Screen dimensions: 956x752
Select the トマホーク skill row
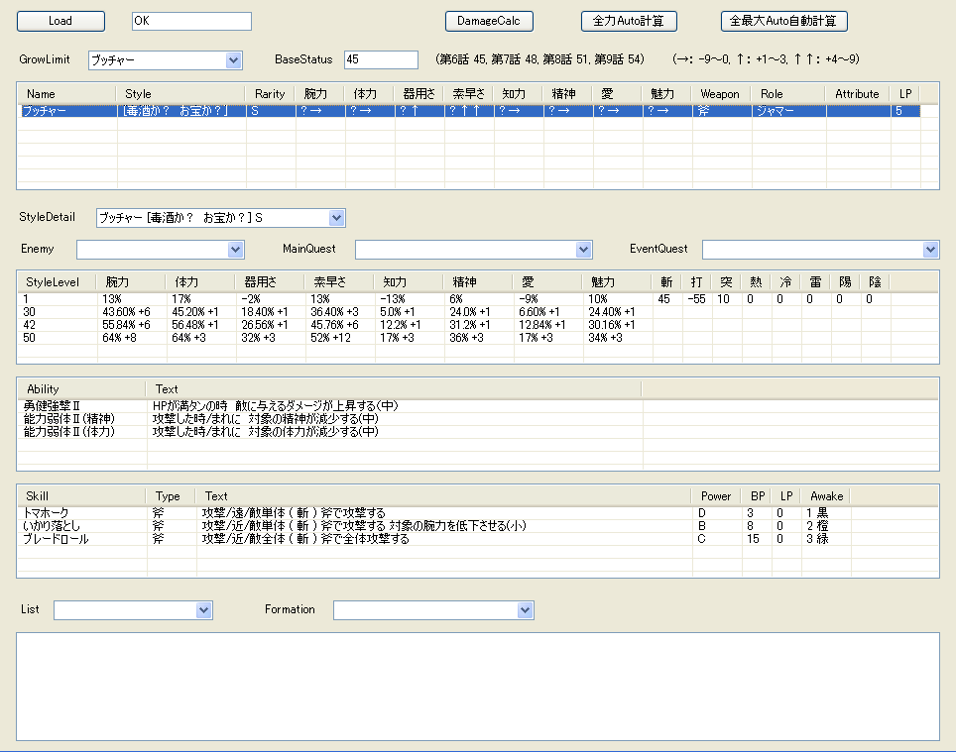pos(434,513)
